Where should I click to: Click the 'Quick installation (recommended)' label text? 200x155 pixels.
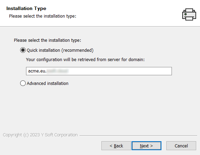point(60,50)
